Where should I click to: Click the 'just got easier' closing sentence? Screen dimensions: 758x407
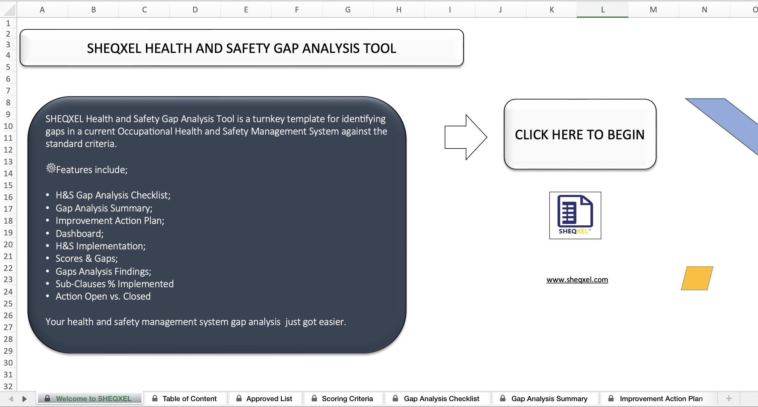coord(196,322)
